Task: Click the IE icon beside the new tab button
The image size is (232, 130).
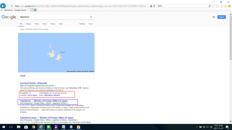Action: pos(35,10)
